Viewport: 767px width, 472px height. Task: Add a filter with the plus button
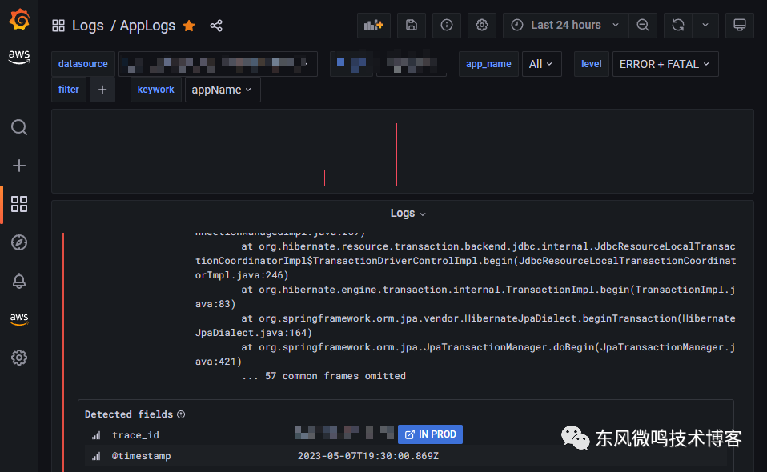102,90
